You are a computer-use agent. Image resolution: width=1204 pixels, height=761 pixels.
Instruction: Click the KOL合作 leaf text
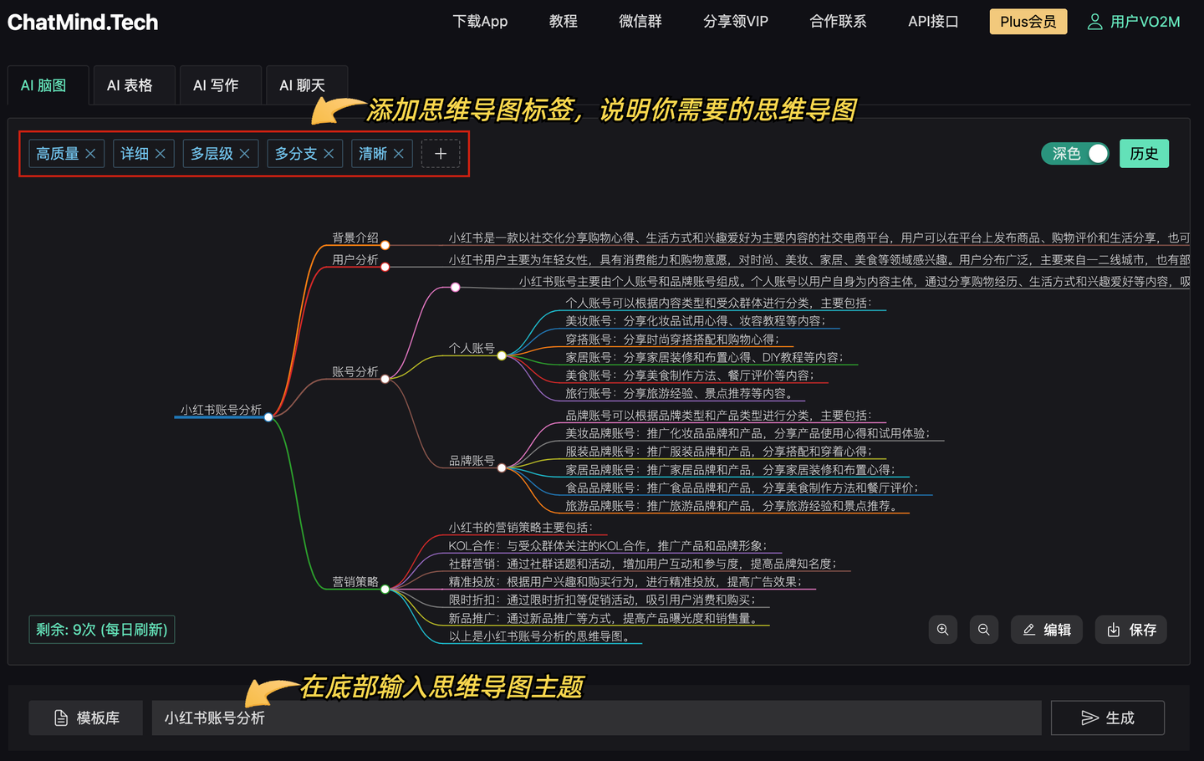[x=608, y=545]
